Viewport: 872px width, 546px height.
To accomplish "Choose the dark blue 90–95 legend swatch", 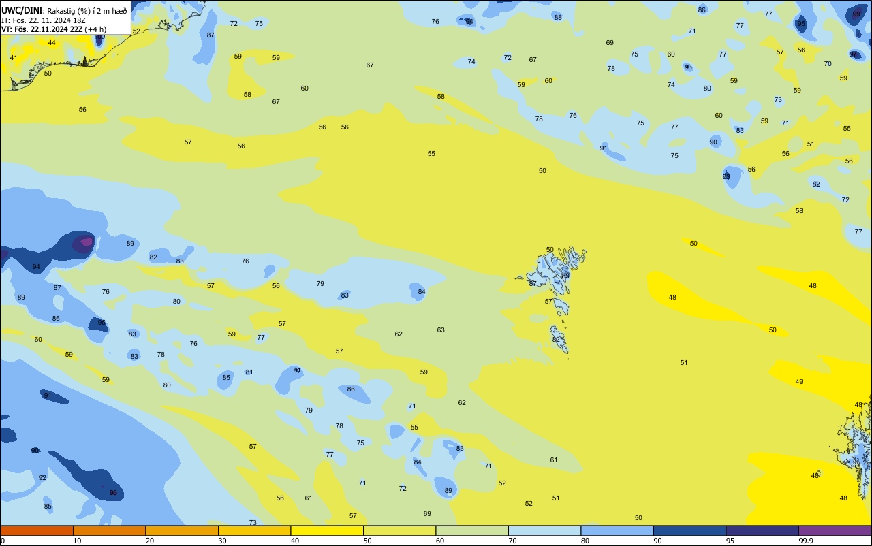I will click(689, 530).
